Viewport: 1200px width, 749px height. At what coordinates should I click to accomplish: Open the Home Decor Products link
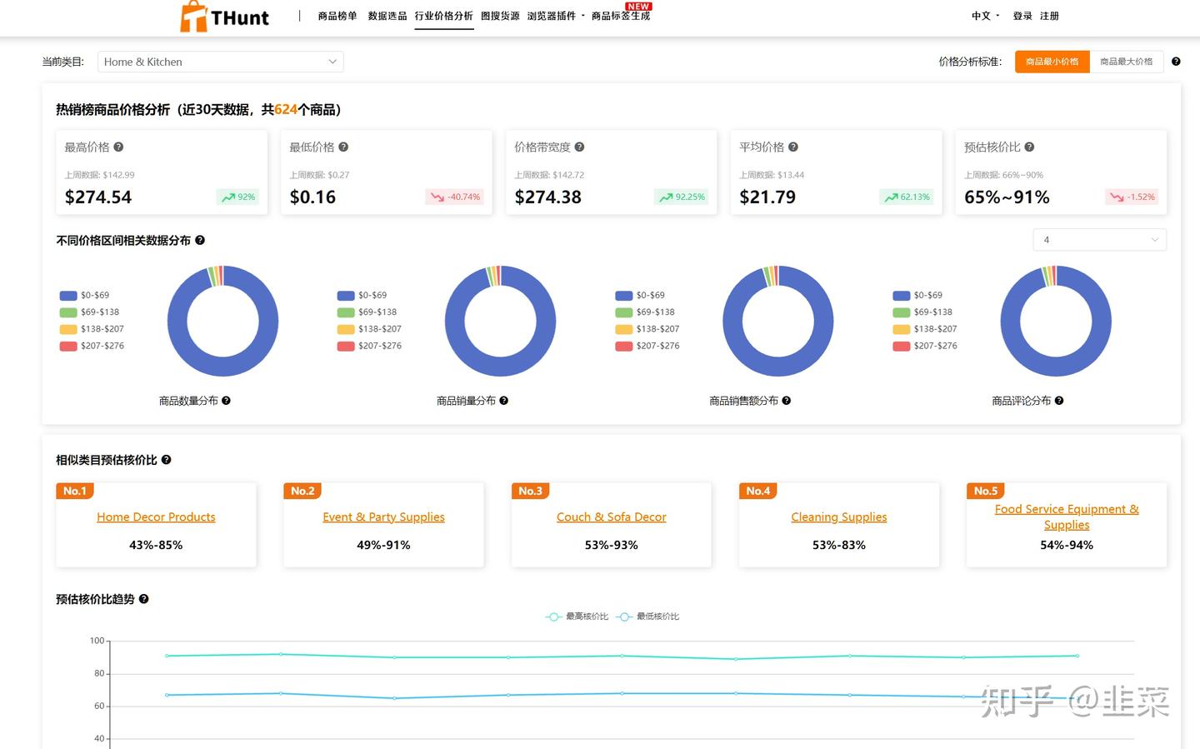click(x=156, y=517)
